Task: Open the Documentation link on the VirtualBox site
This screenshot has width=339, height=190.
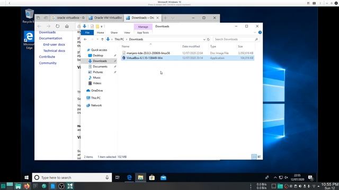Action: (x=51, y=38)
